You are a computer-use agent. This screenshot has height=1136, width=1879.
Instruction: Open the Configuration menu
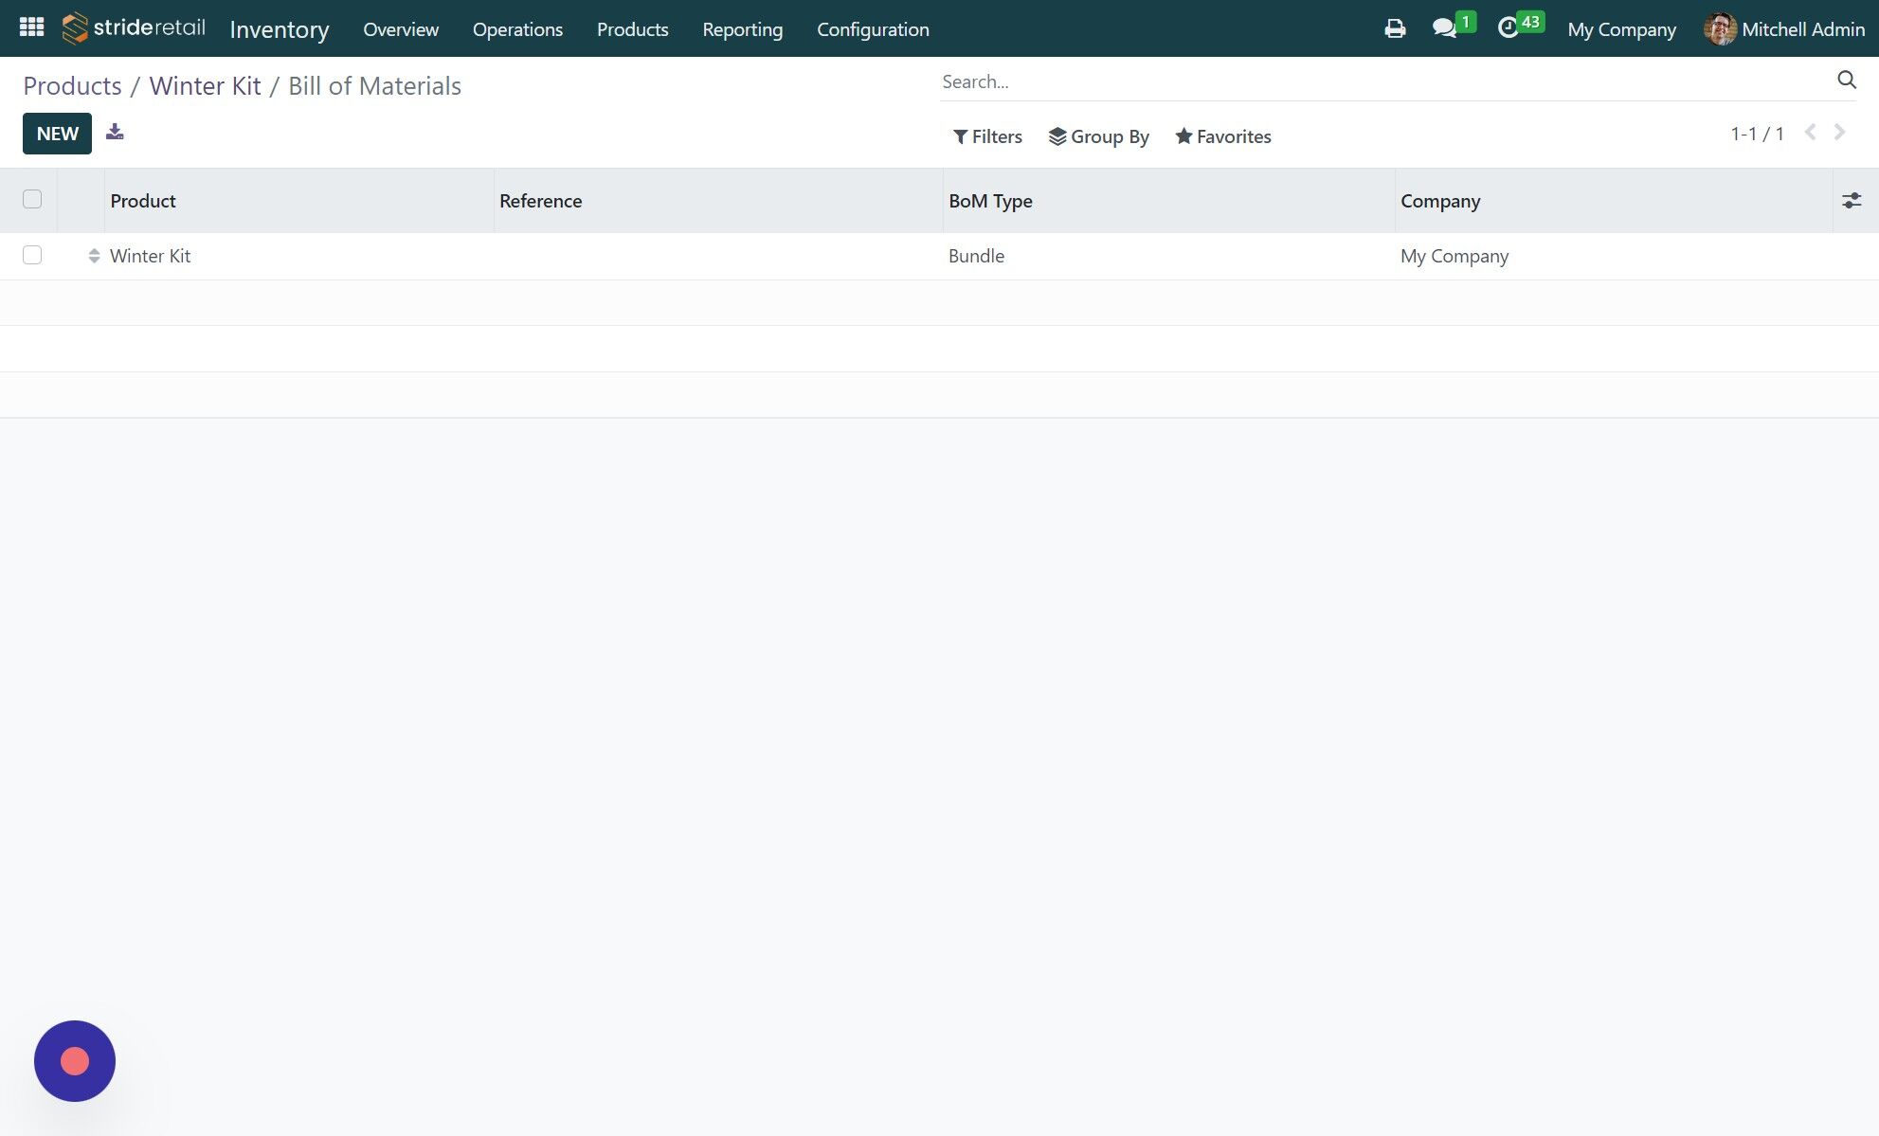pos(873,29)
